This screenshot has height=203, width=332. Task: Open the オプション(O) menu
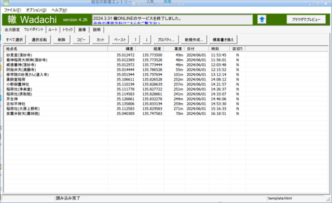[x=36, y=10]
